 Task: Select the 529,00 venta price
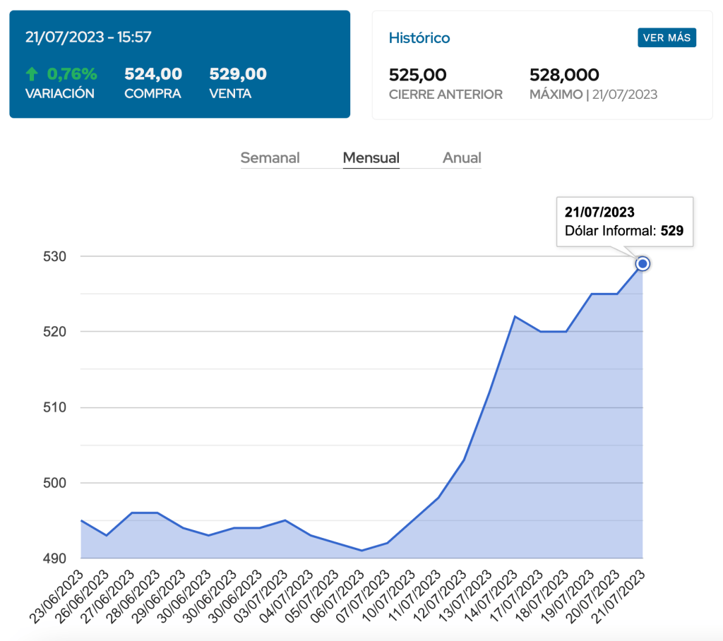click(x=238, y=74)
